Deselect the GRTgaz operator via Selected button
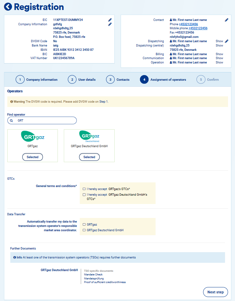 tap(33, 157)
